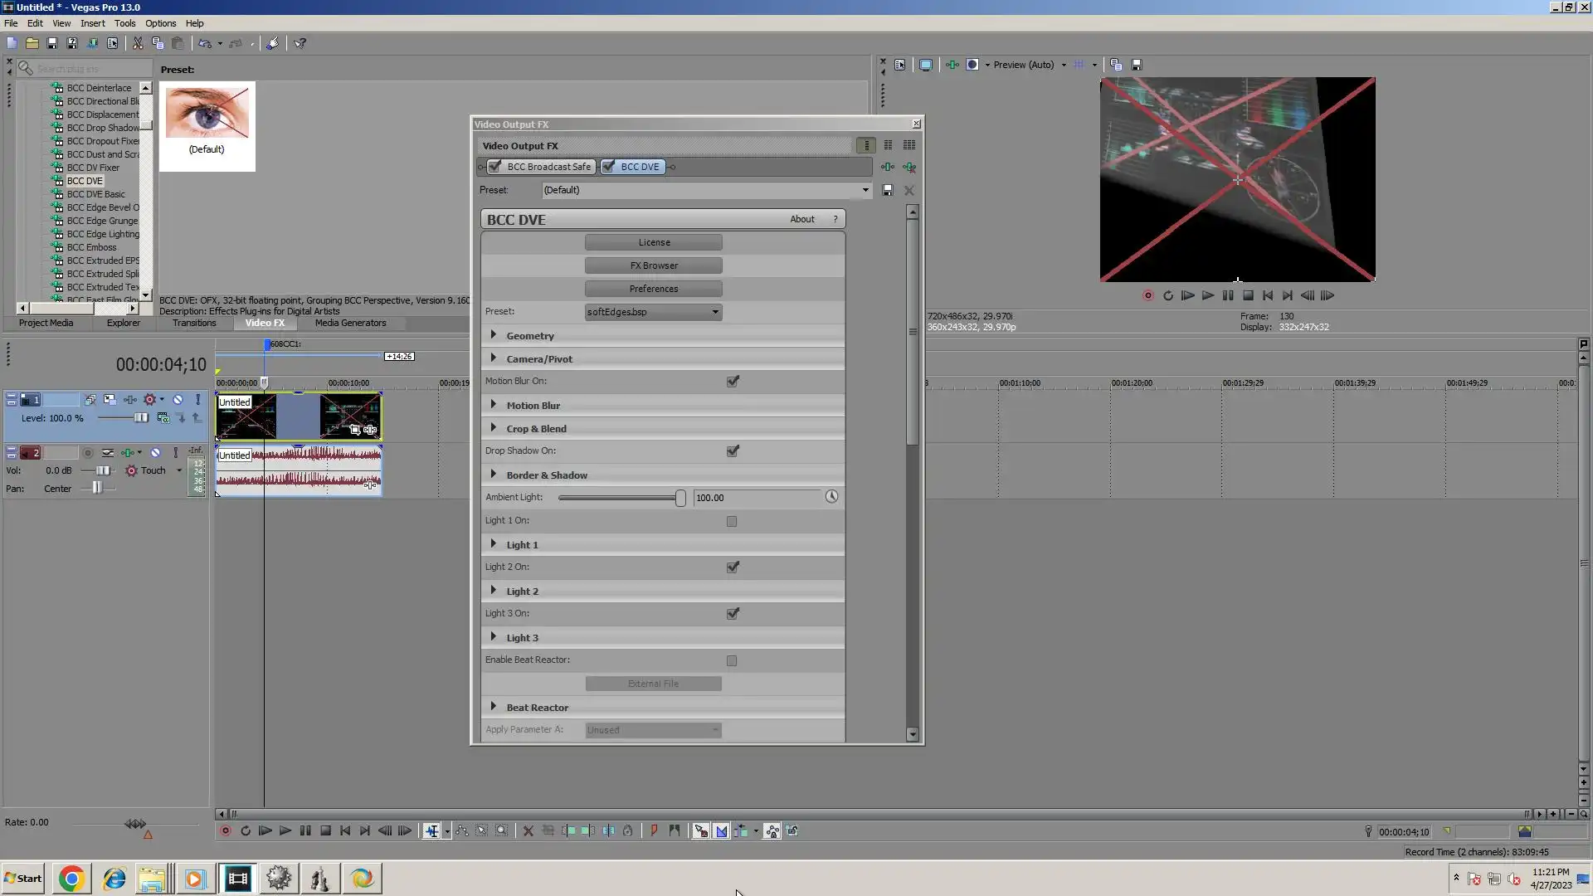Click the FX Browser button
Viewport: 1593px width, 896px height.
[653, 265]
